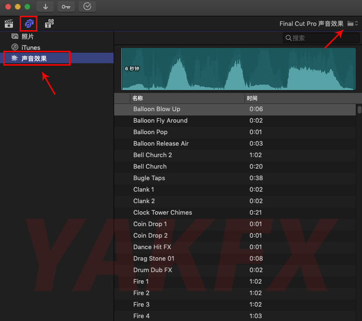Select Fire 2 sound effect
This screenshot has height=321, width=362.
(235, 293)
